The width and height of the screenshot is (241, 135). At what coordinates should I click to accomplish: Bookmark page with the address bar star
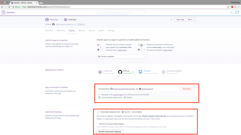pyautogui.click(x=228, y=7)
